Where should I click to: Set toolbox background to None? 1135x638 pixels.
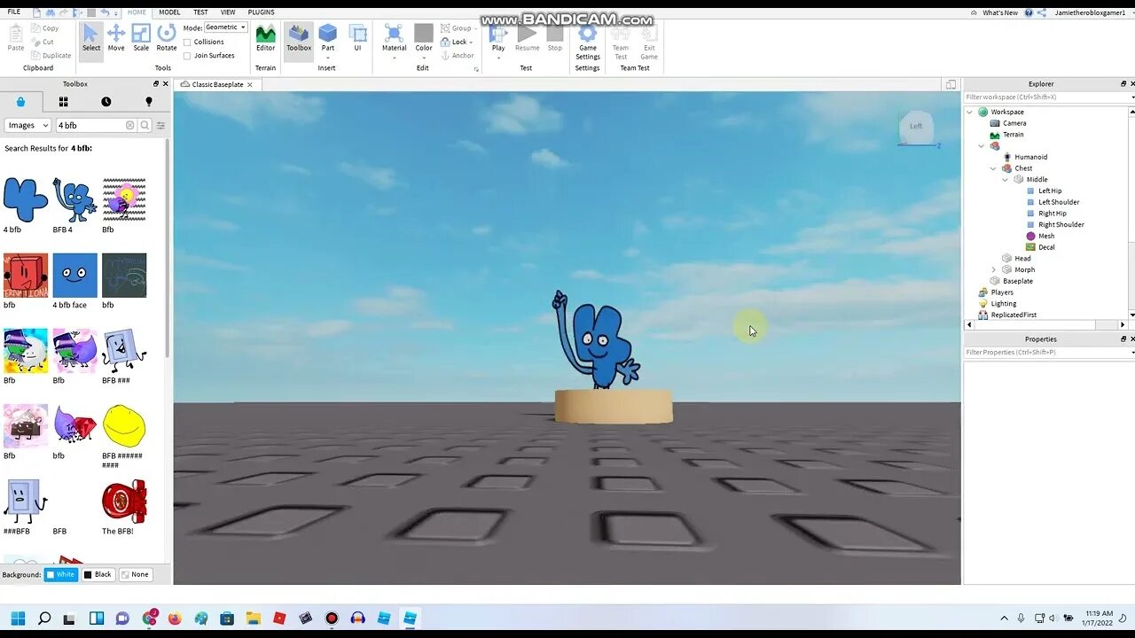point(136,574)
